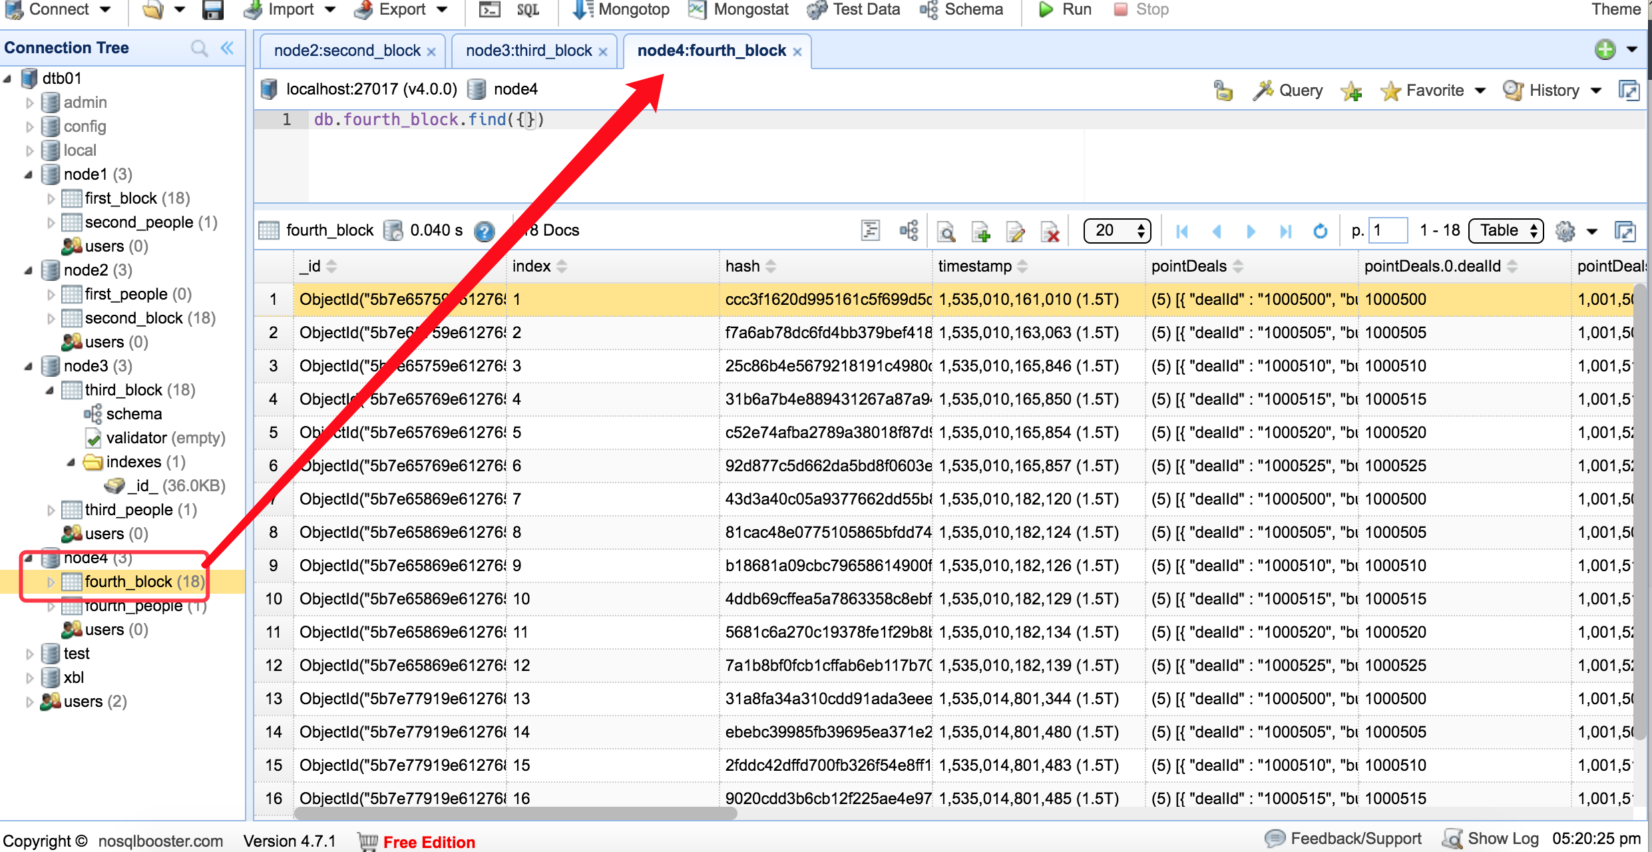Open the Export menu
Screen dimensions: 1652x852
[401, 9]
